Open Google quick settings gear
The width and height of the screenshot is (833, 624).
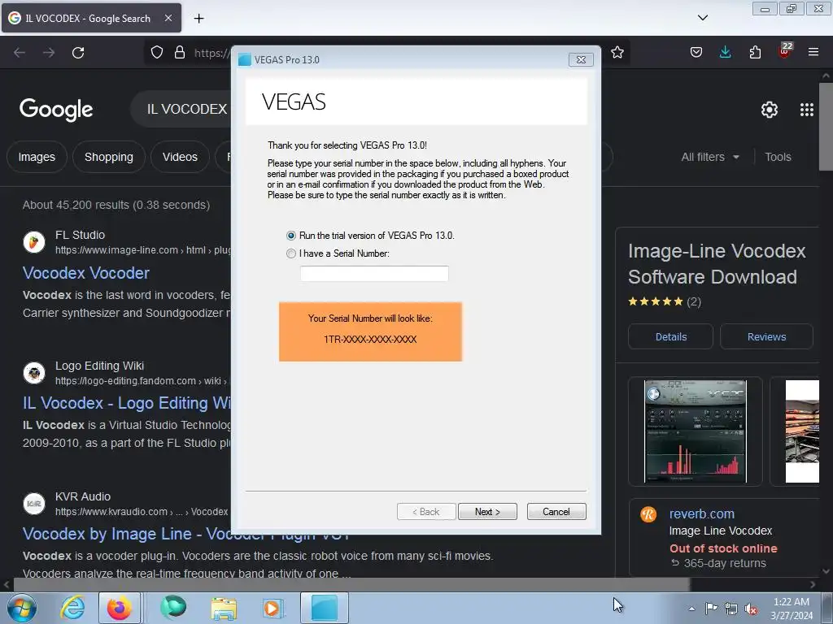click(770, 110)
